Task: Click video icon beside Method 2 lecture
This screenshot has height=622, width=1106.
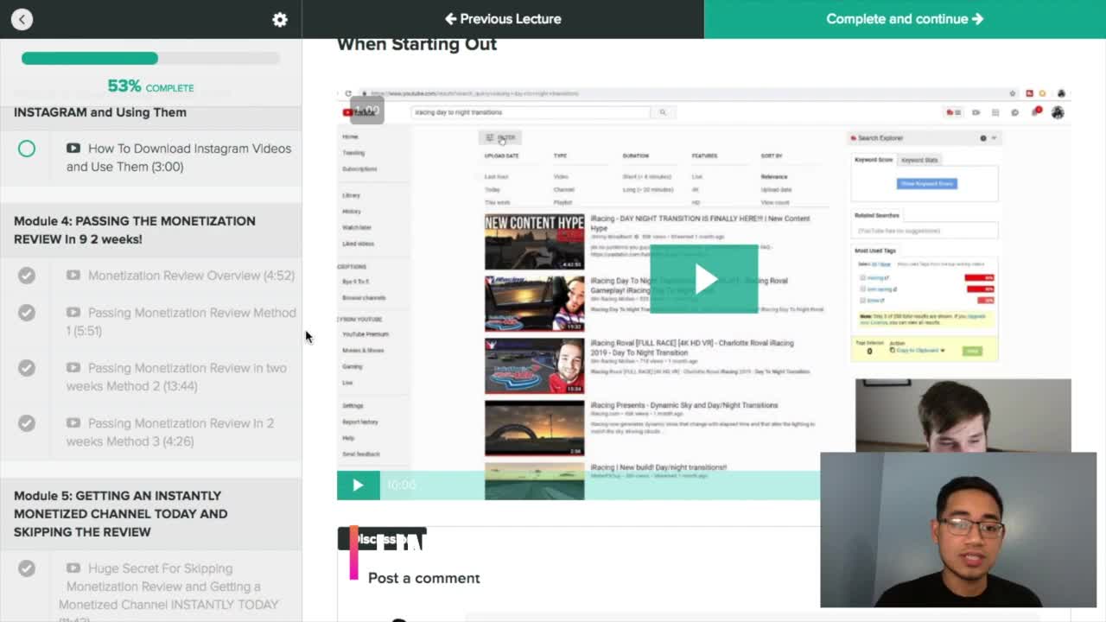Action: click(73, 368)
